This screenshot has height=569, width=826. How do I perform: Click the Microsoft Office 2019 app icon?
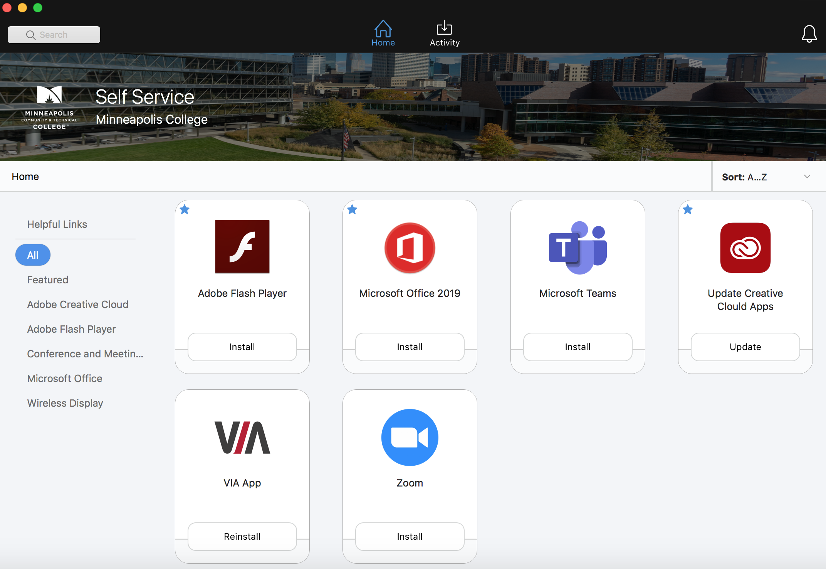(x=410, y=248)
